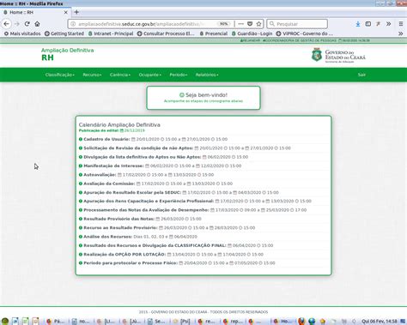Focus the Pesquisar search field
This screenshot has height=325, width=407.
[x=297, y=24]
